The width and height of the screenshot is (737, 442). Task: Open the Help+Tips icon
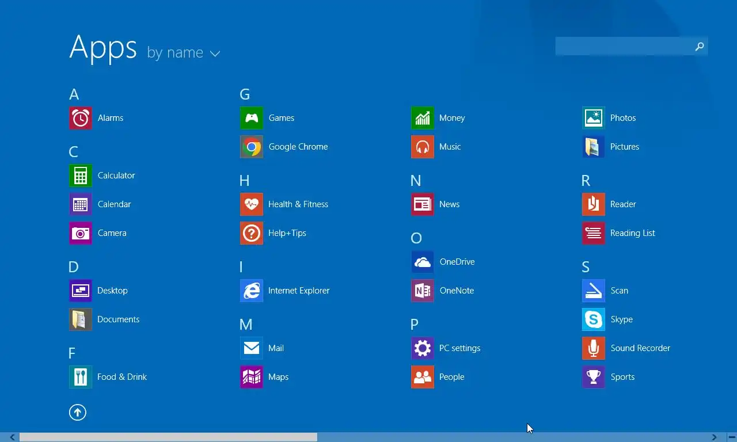tap(252, 233)
